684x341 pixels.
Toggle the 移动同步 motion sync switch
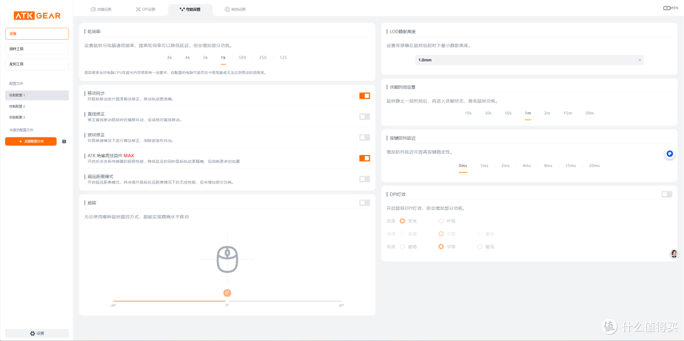pyautogui.click(x=365, y=96)
